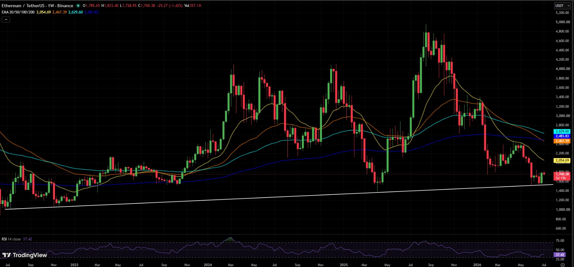
Task: Click the 2023 label on time axis
Action: [x=74, y=265]
